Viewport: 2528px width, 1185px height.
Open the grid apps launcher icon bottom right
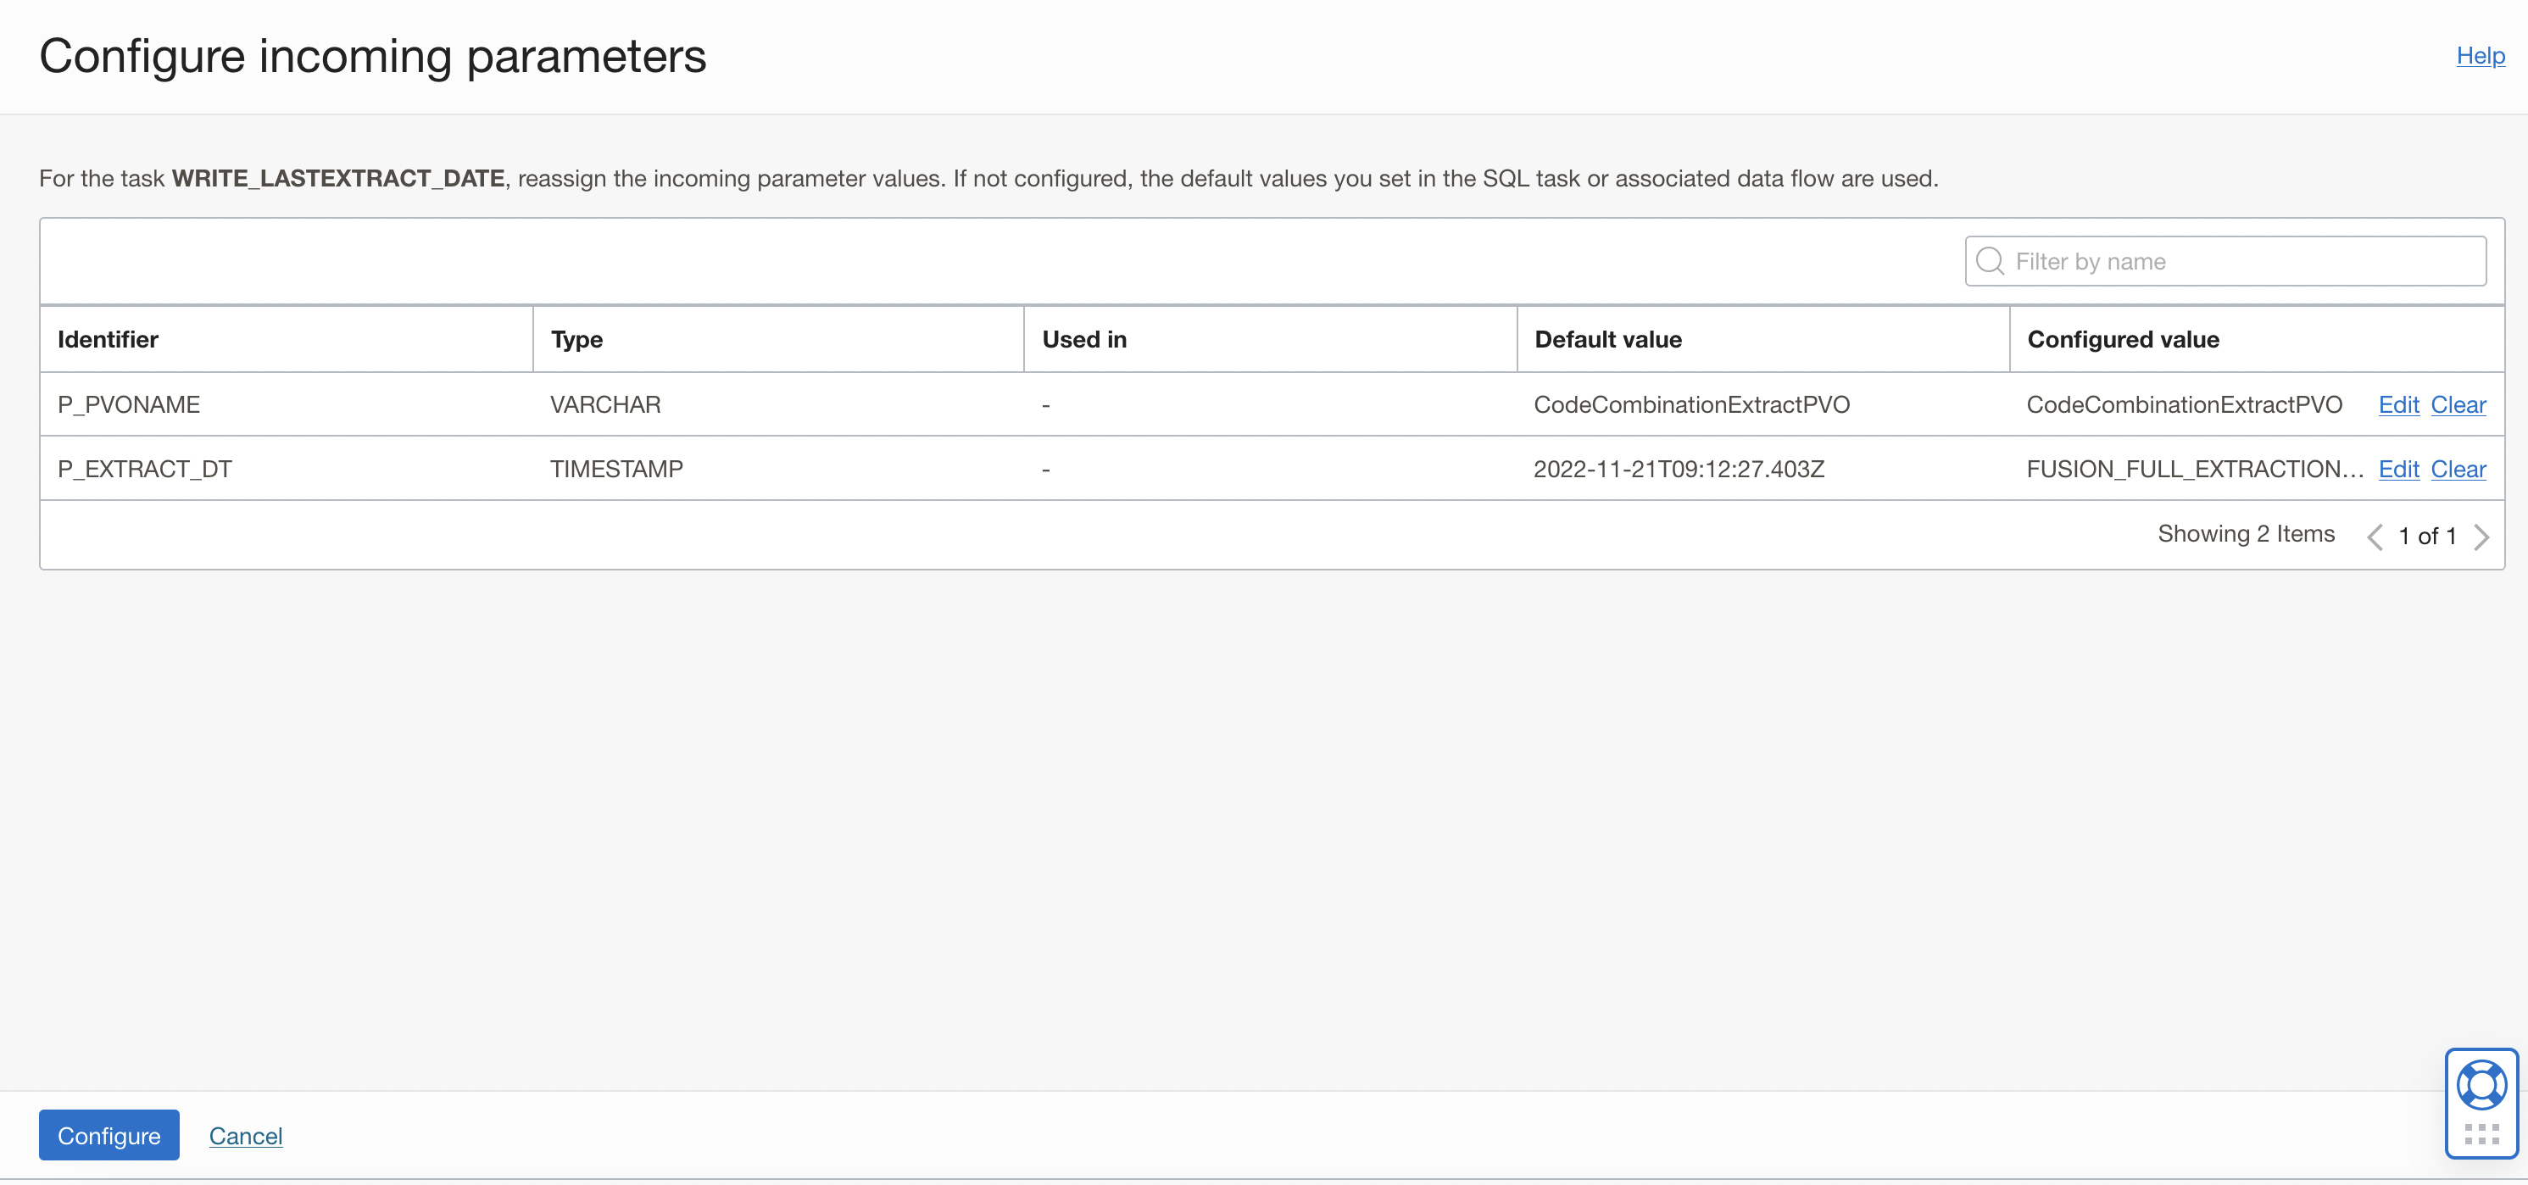(x=2481, y=1135)
